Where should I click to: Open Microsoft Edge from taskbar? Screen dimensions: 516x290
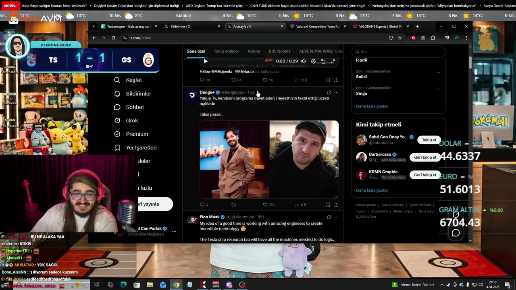123,285
